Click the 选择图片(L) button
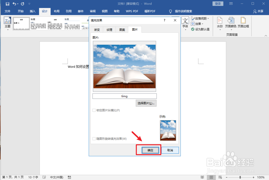Screen dimensions: 269x180 point(146,103)
